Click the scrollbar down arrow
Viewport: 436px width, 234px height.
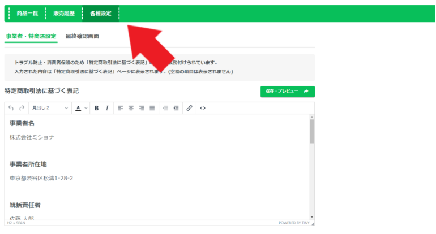(311, 217)
